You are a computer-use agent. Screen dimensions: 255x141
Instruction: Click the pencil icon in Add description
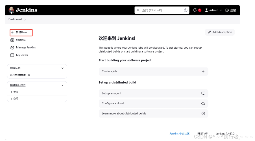coord(210,32)
